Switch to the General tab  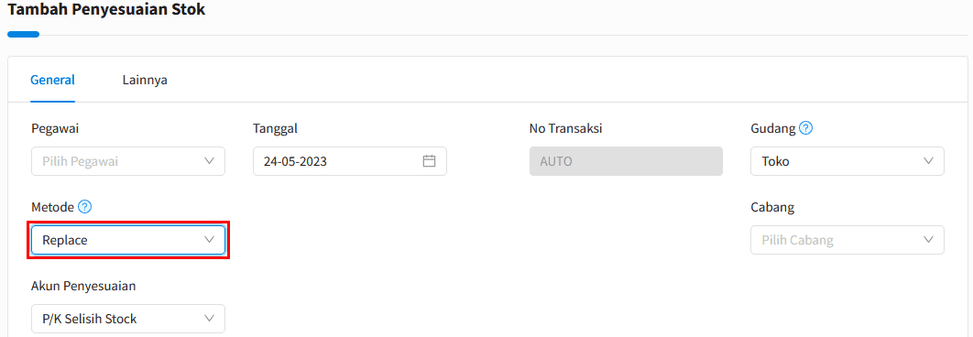[53, 80]
